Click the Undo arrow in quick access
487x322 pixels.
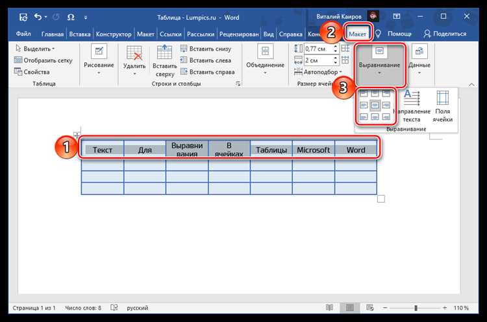[x=38, y=17]
